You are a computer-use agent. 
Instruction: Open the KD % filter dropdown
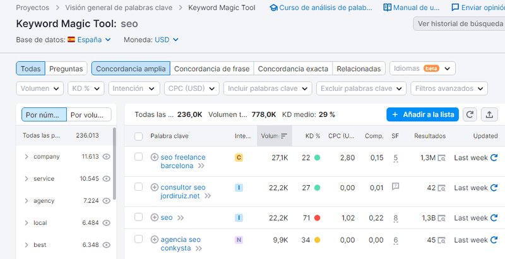86,88
